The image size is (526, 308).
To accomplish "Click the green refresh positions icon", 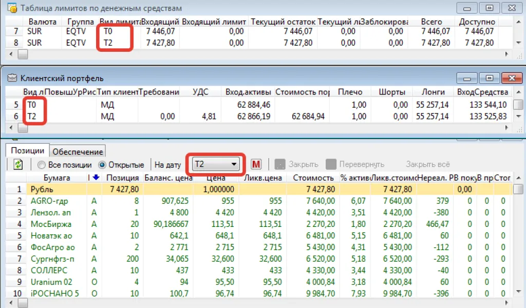I will 18,165.
